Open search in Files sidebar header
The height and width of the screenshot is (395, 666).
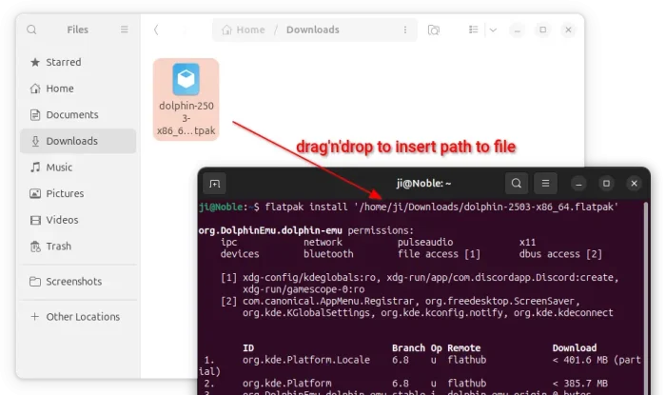[x=31, y=30]
